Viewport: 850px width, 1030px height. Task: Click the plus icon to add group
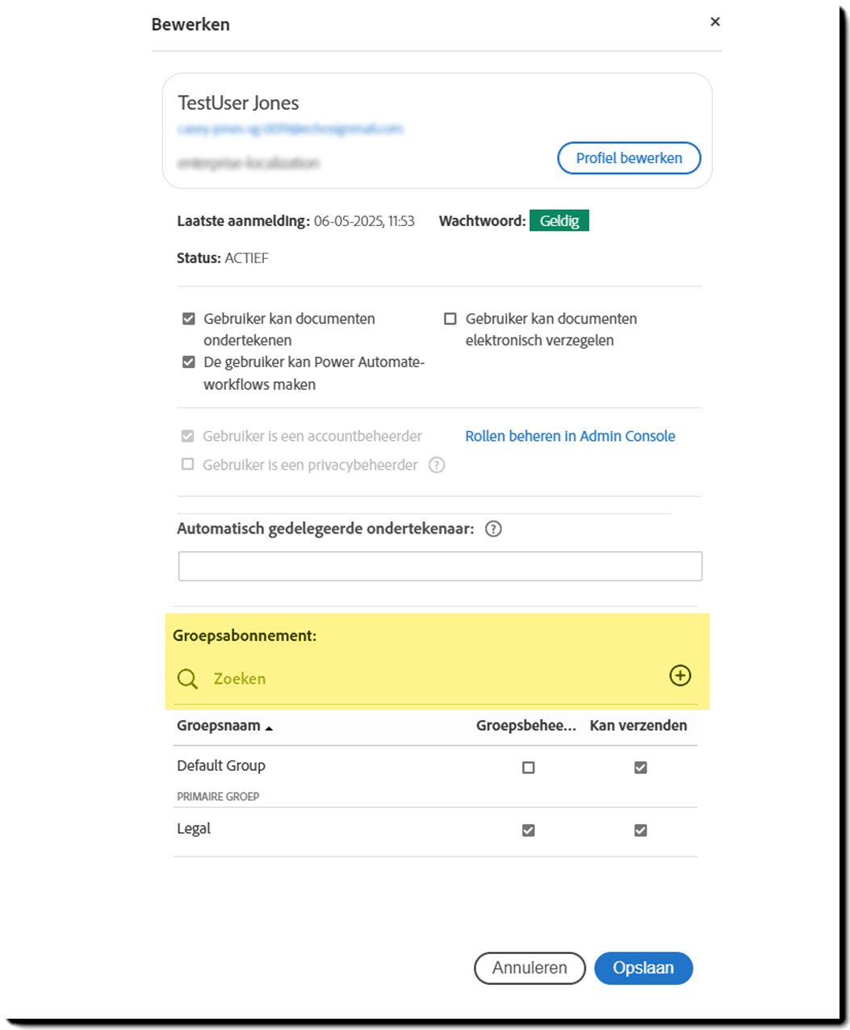[x=680, y=676]
